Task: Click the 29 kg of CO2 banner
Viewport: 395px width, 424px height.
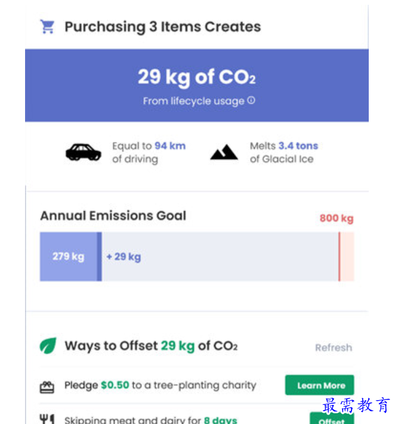Action: (x=197, y=85)
